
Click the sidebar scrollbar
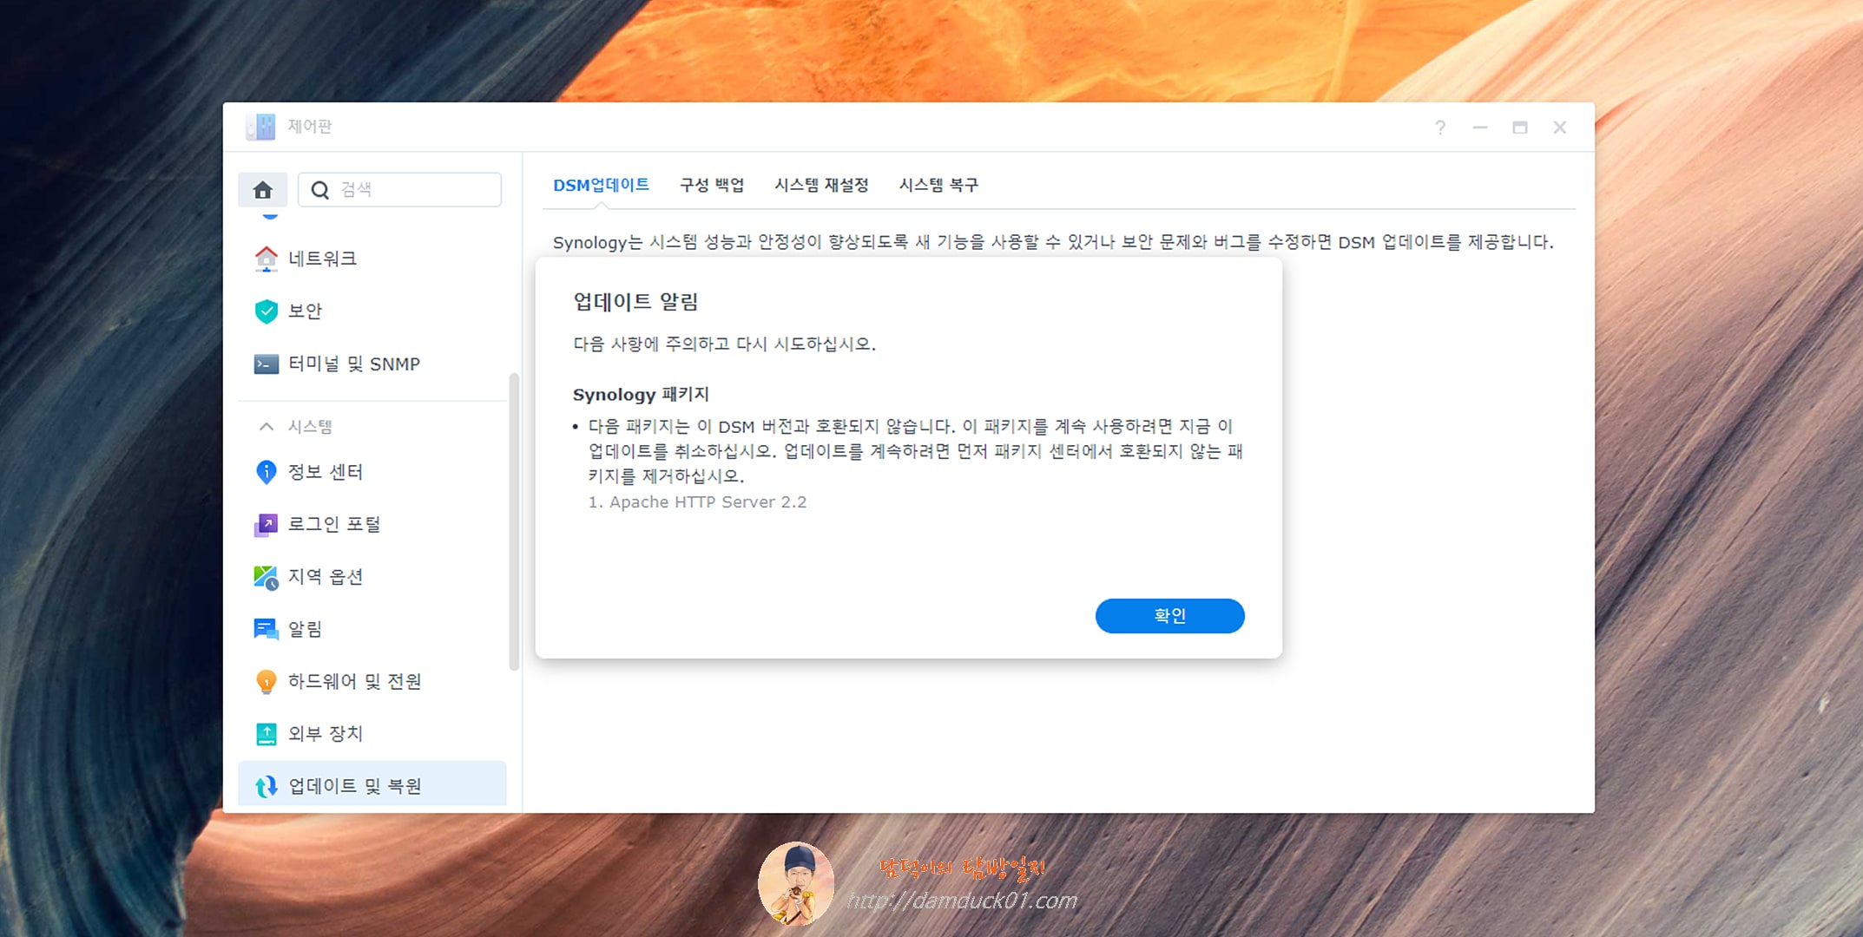pyautogui.click(x=513, y=521)
